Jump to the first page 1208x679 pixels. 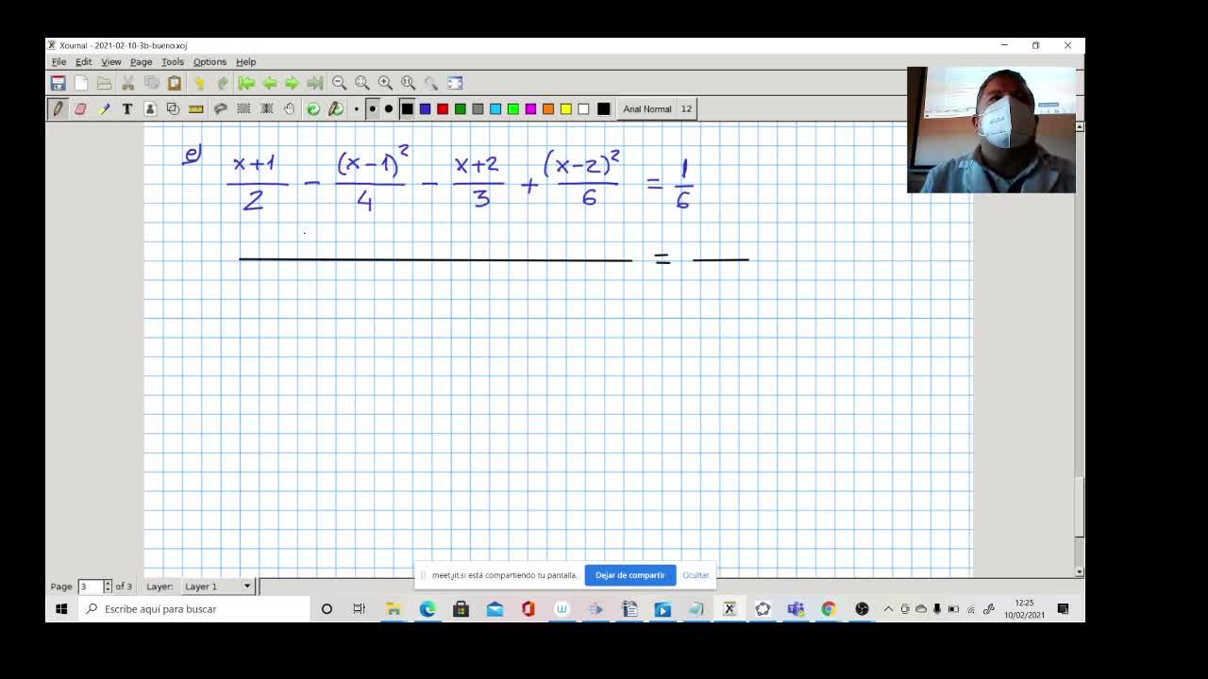(246, 83)
